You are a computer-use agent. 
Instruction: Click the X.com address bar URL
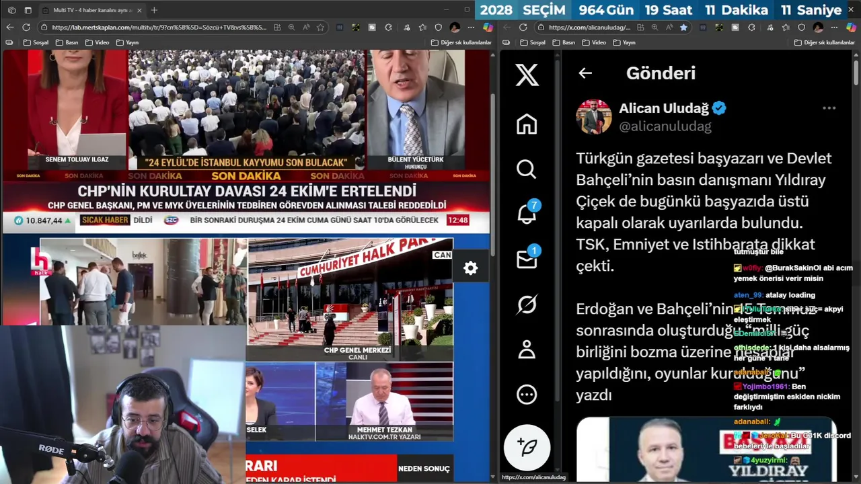(x=589, y=28)
